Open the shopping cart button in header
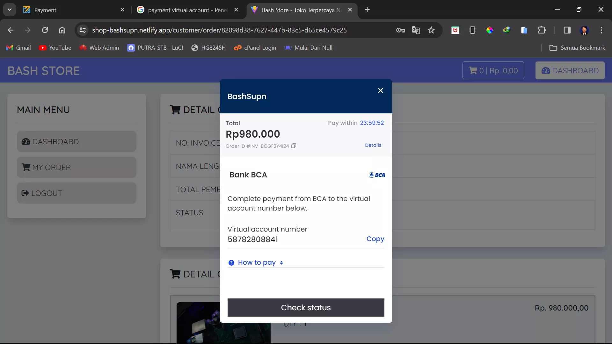Screen dimensions: 612x344 [x=493, y=70]
